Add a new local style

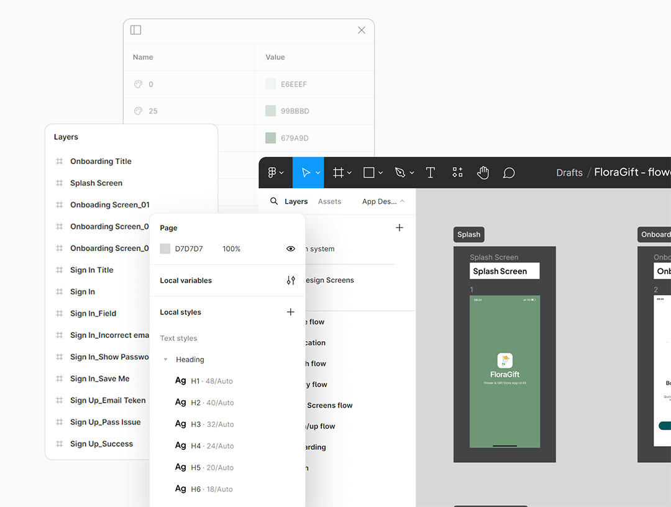(x=290, y=312)
